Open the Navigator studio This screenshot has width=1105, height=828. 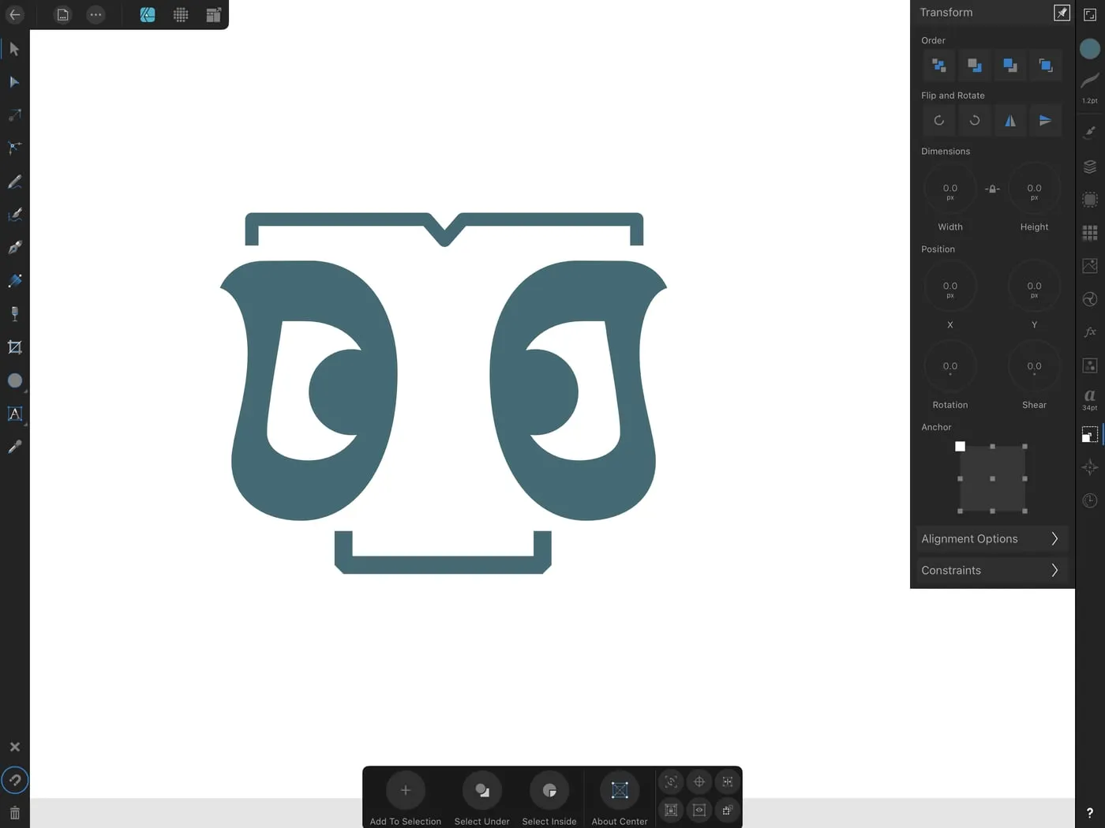(1090, 467)
